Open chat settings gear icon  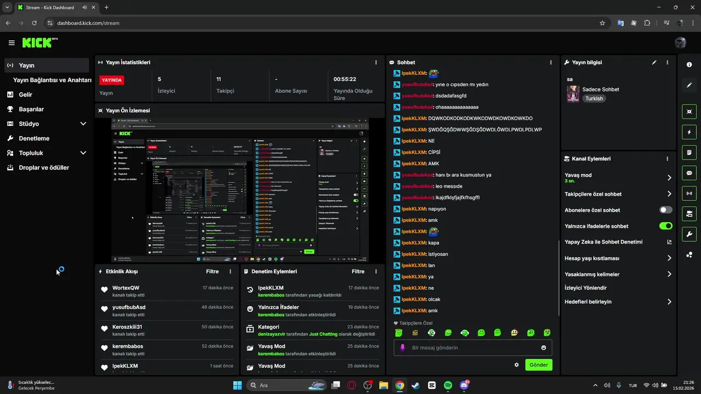tap(516, 365)
